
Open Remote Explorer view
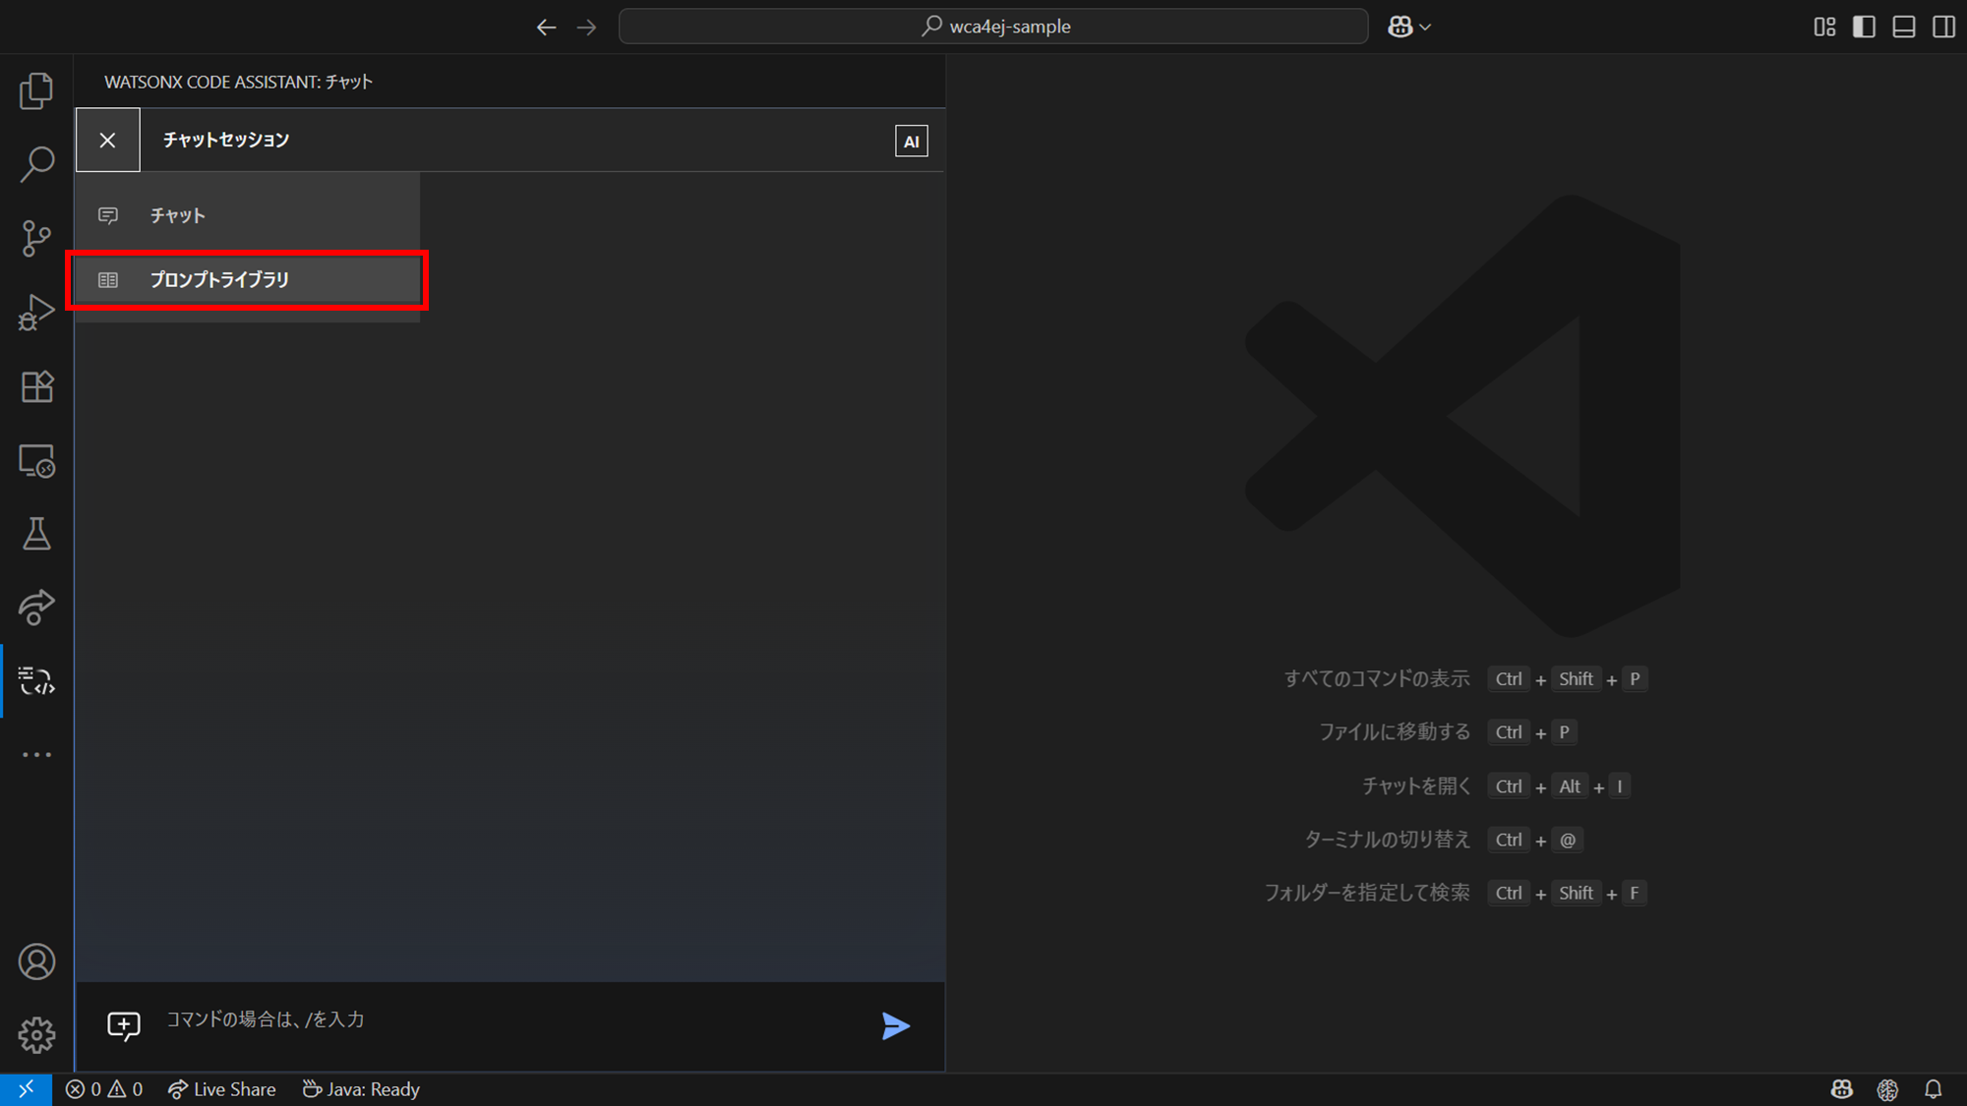tap(36, 460)
